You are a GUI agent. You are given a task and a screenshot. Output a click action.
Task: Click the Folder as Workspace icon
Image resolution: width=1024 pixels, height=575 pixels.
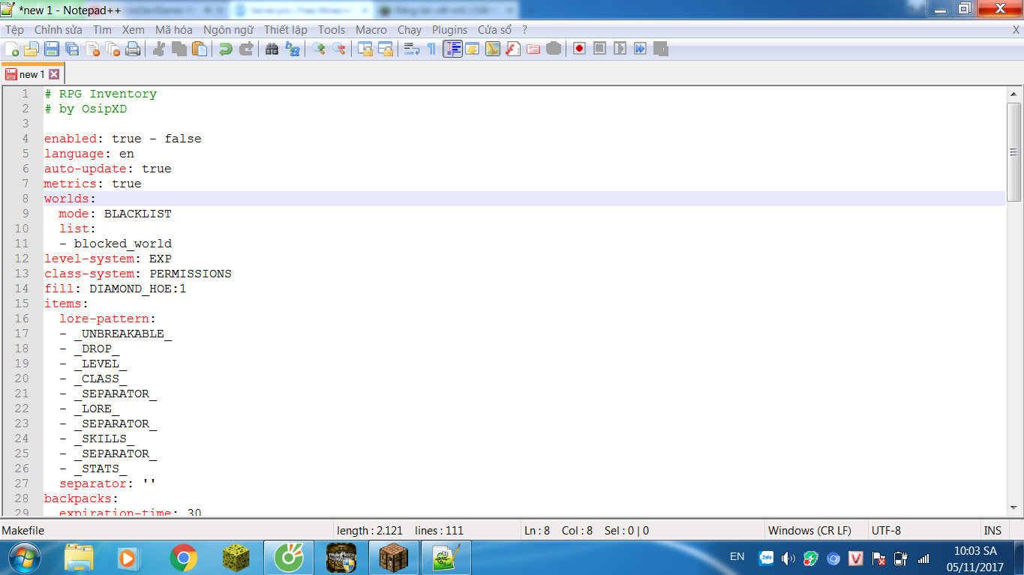point(533,49)
